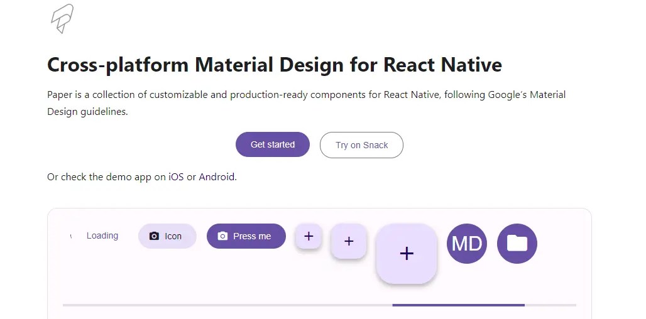Click the Icon button with camera
Image resolution: width=646 pixels, height=319 pixels.
tap(167, 236)
